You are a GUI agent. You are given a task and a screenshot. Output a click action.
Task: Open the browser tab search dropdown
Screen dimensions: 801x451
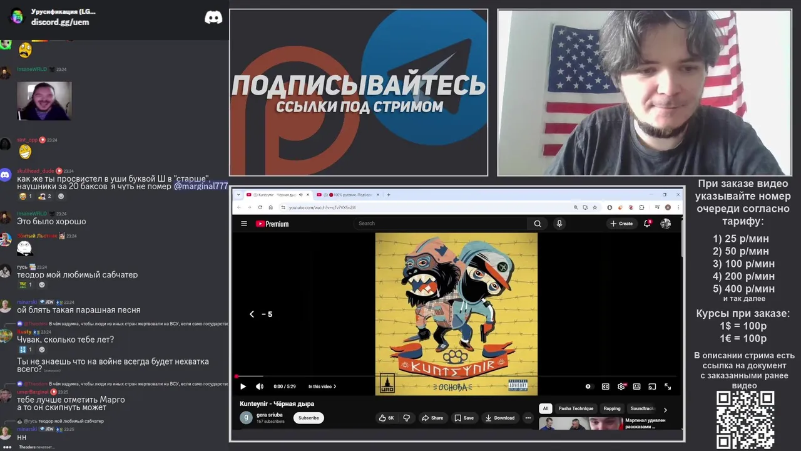point(238,195)
